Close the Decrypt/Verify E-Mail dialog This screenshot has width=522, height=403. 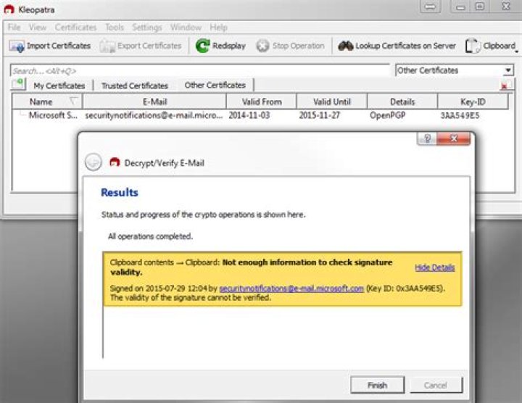coord(454,138)
